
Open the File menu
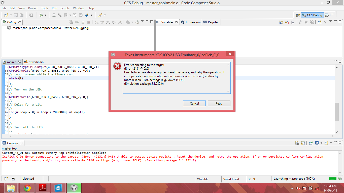pyautogui.click(x=4, y=8)
